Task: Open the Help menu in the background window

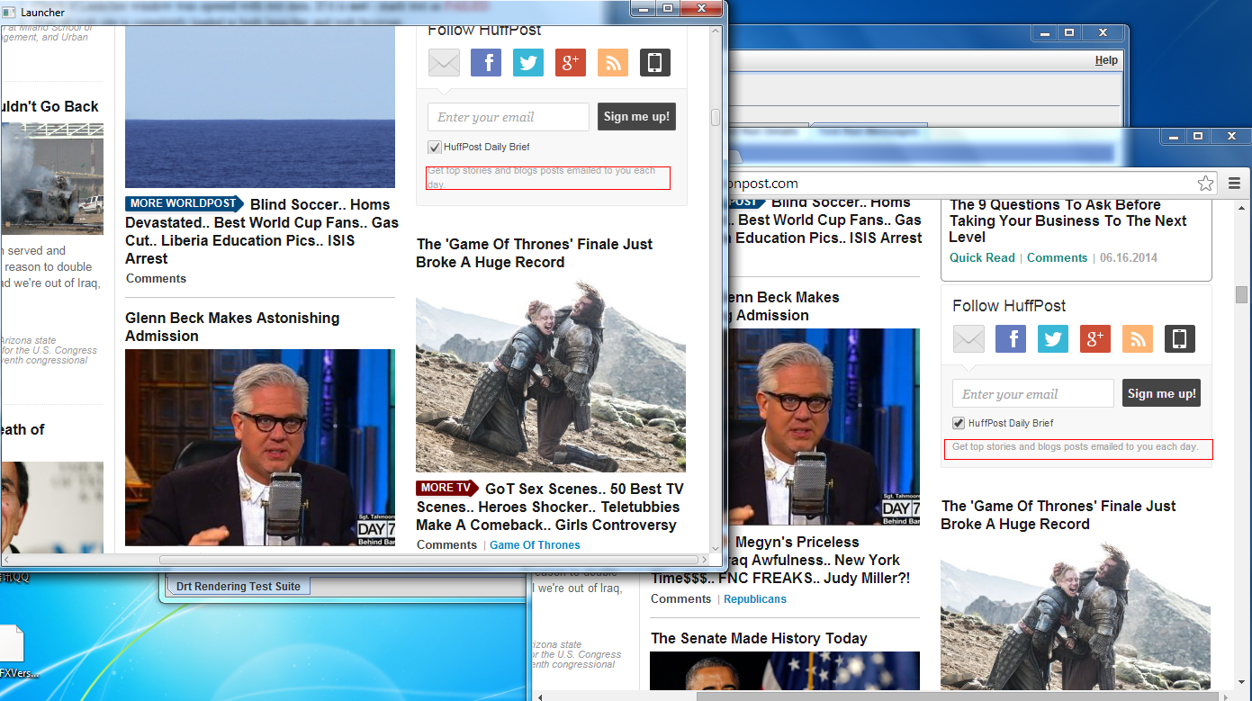Action: click(x=1106, y=60)
